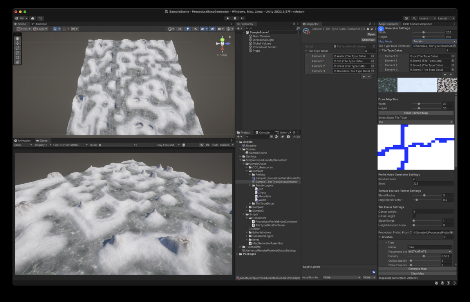Open the Layers dropdown
This screenshot has width=470, height=302.
coord(427,18)
